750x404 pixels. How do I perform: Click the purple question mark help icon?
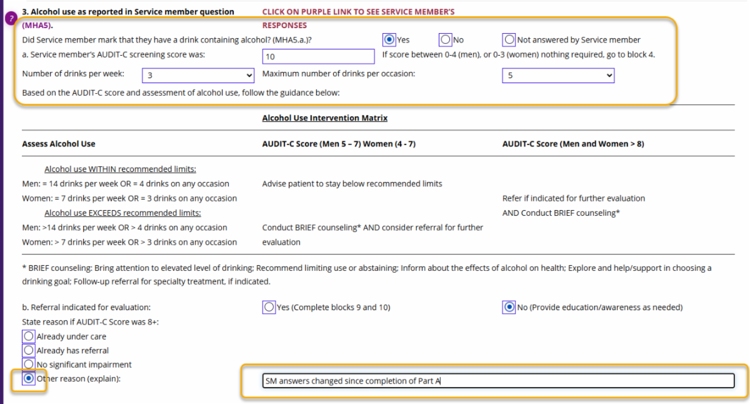pos(11,18)
